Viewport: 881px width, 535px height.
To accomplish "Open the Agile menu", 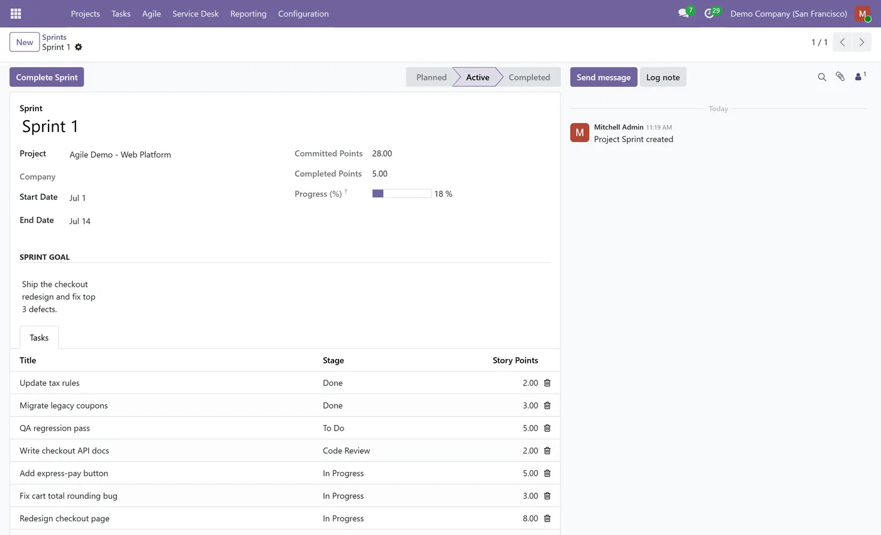I will 151,13.
